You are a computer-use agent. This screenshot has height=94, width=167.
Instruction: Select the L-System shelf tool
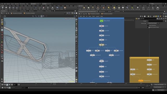[x=61, y=8]
